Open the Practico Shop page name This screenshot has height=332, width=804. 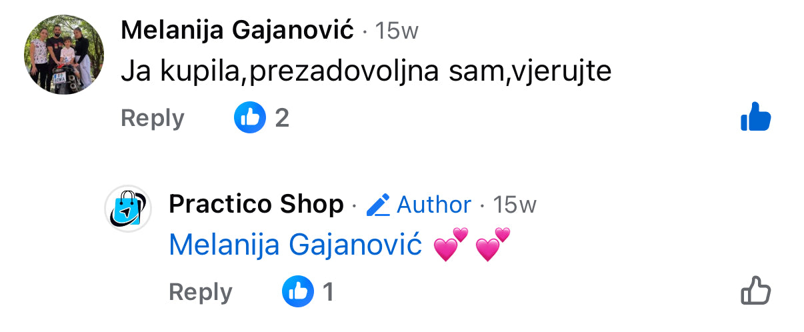(256, 205)
